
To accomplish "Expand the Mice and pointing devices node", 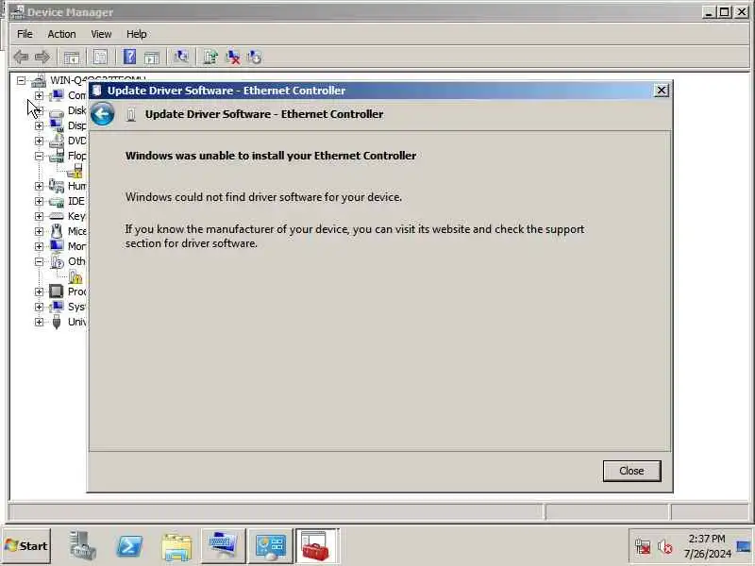I will (x=39, y=231).
